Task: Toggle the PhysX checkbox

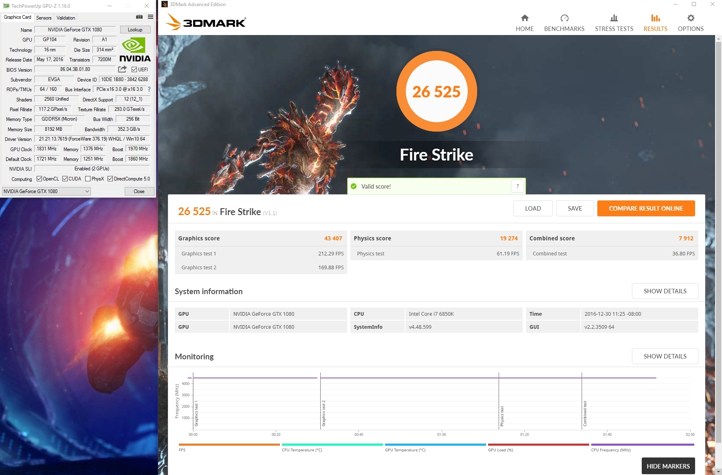Action: coord(88,179)
